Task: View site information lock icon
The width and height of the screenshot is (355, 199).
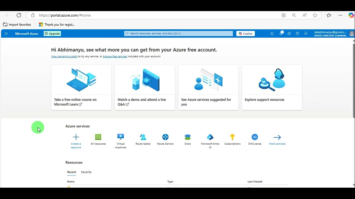Action: pos(33,15)
